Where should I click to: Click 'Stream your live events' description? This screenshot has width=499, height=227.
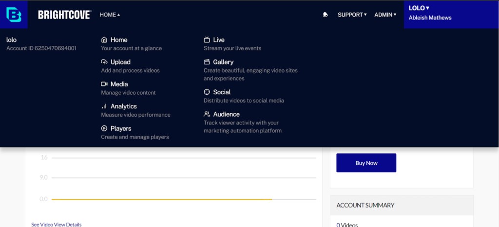(232, 48)
